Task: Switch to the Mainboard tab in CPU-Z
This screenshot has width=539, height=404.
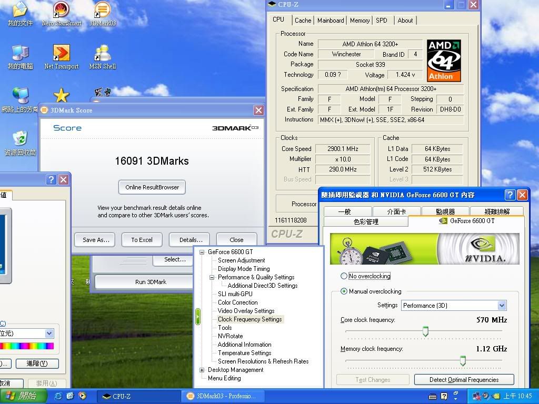Action: (x=331, y=21)
